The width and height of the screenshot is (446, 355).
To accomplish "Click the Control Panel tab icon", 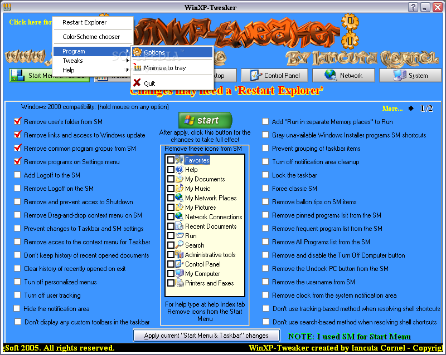I will [255, 75].
